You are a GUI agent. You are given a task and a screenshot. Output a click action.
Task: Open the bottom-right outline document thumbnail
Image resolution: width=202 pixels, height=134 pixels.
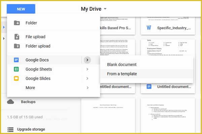pyautogui.click(x=168, y=115)
